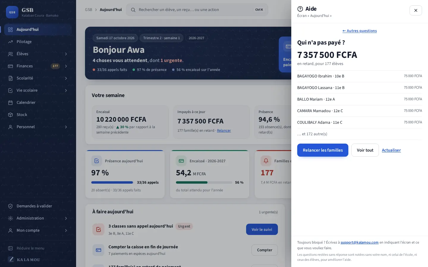The height and width of the screenshot is (267, 428).
Task: Click the 33/36 appels progress bar
Action: click(112, 182)
